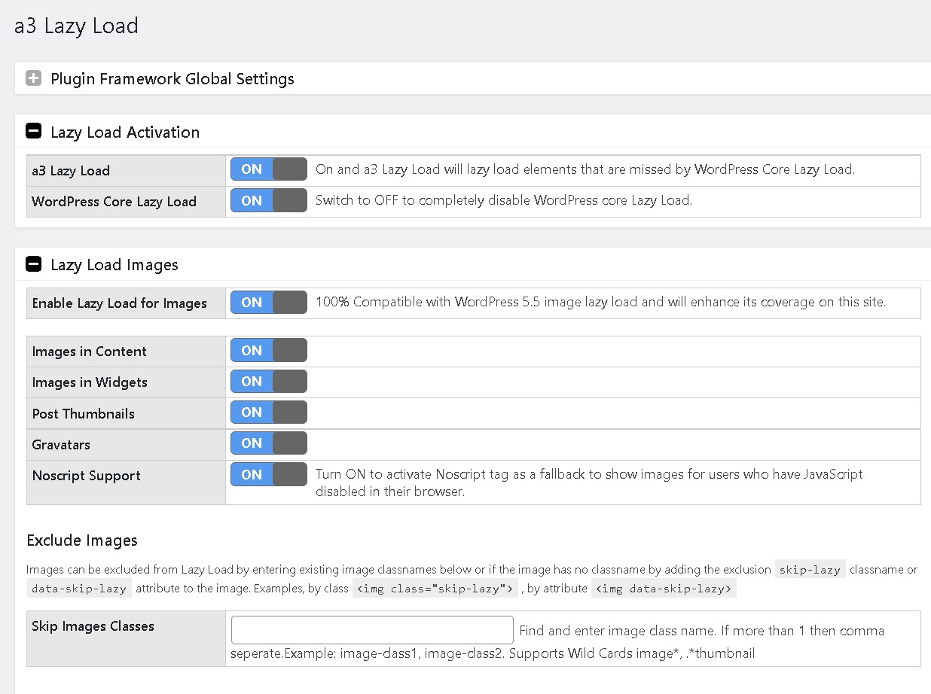Image resolution: width=931 pixels, height=694 pixels.
Task: Click the <img class="skip-lazy"> code example
Action: coord(435,589)
